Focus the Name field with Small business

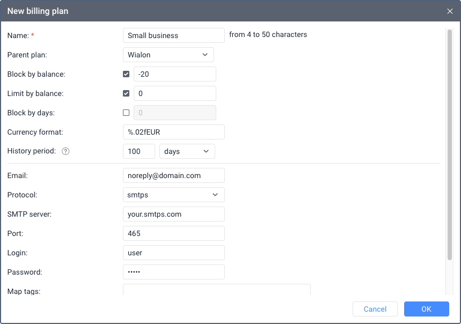tap(173, 35)
